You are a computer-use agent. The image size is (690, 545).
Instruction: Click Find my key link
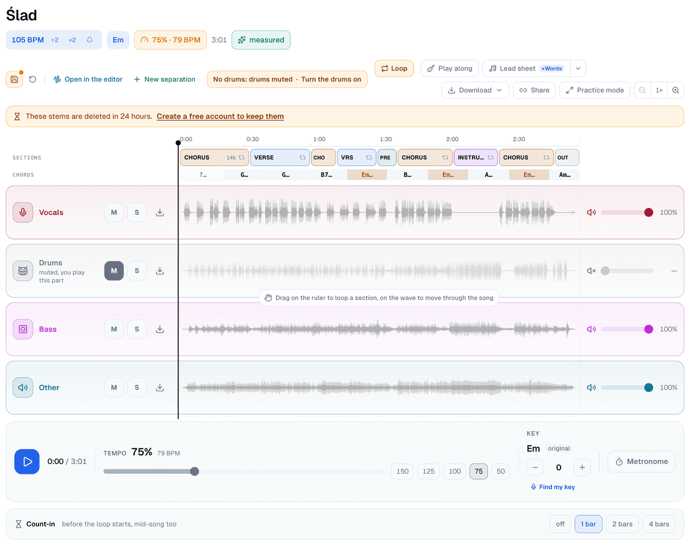coord(553,487)
